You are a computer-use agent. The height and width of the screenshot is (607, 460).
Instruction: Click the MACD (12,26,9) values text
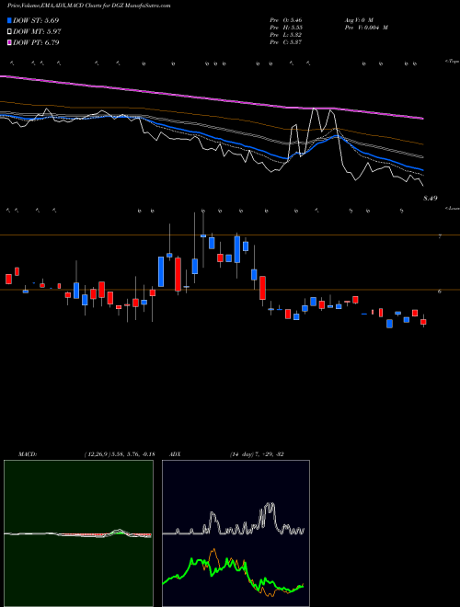pyautogui.click(x=120, y=454)
